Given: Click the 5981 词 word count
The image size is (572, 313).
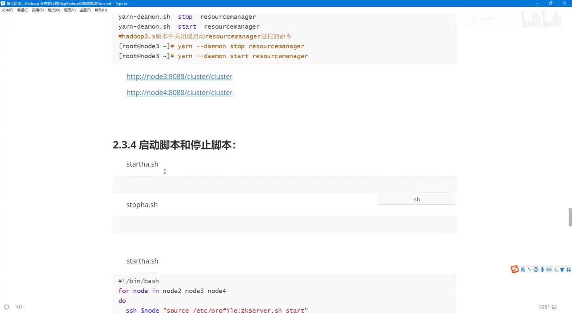Looking at the screenshot, I should [548, 307].
